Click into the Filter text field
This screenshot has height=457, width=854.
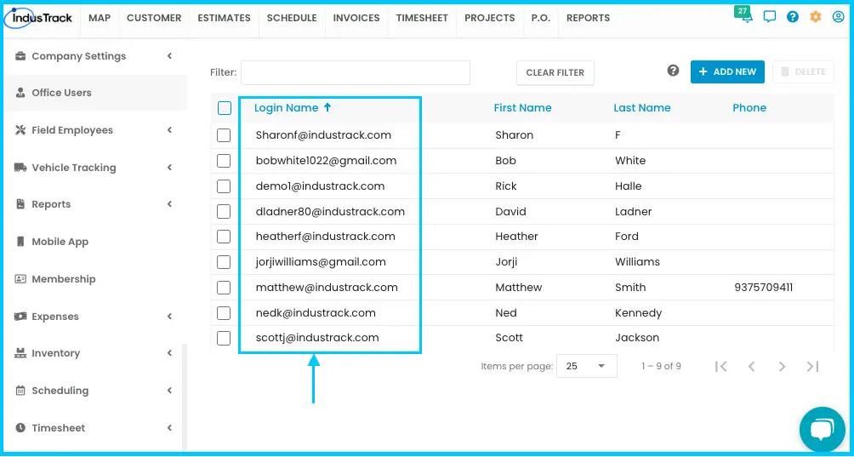356,72
